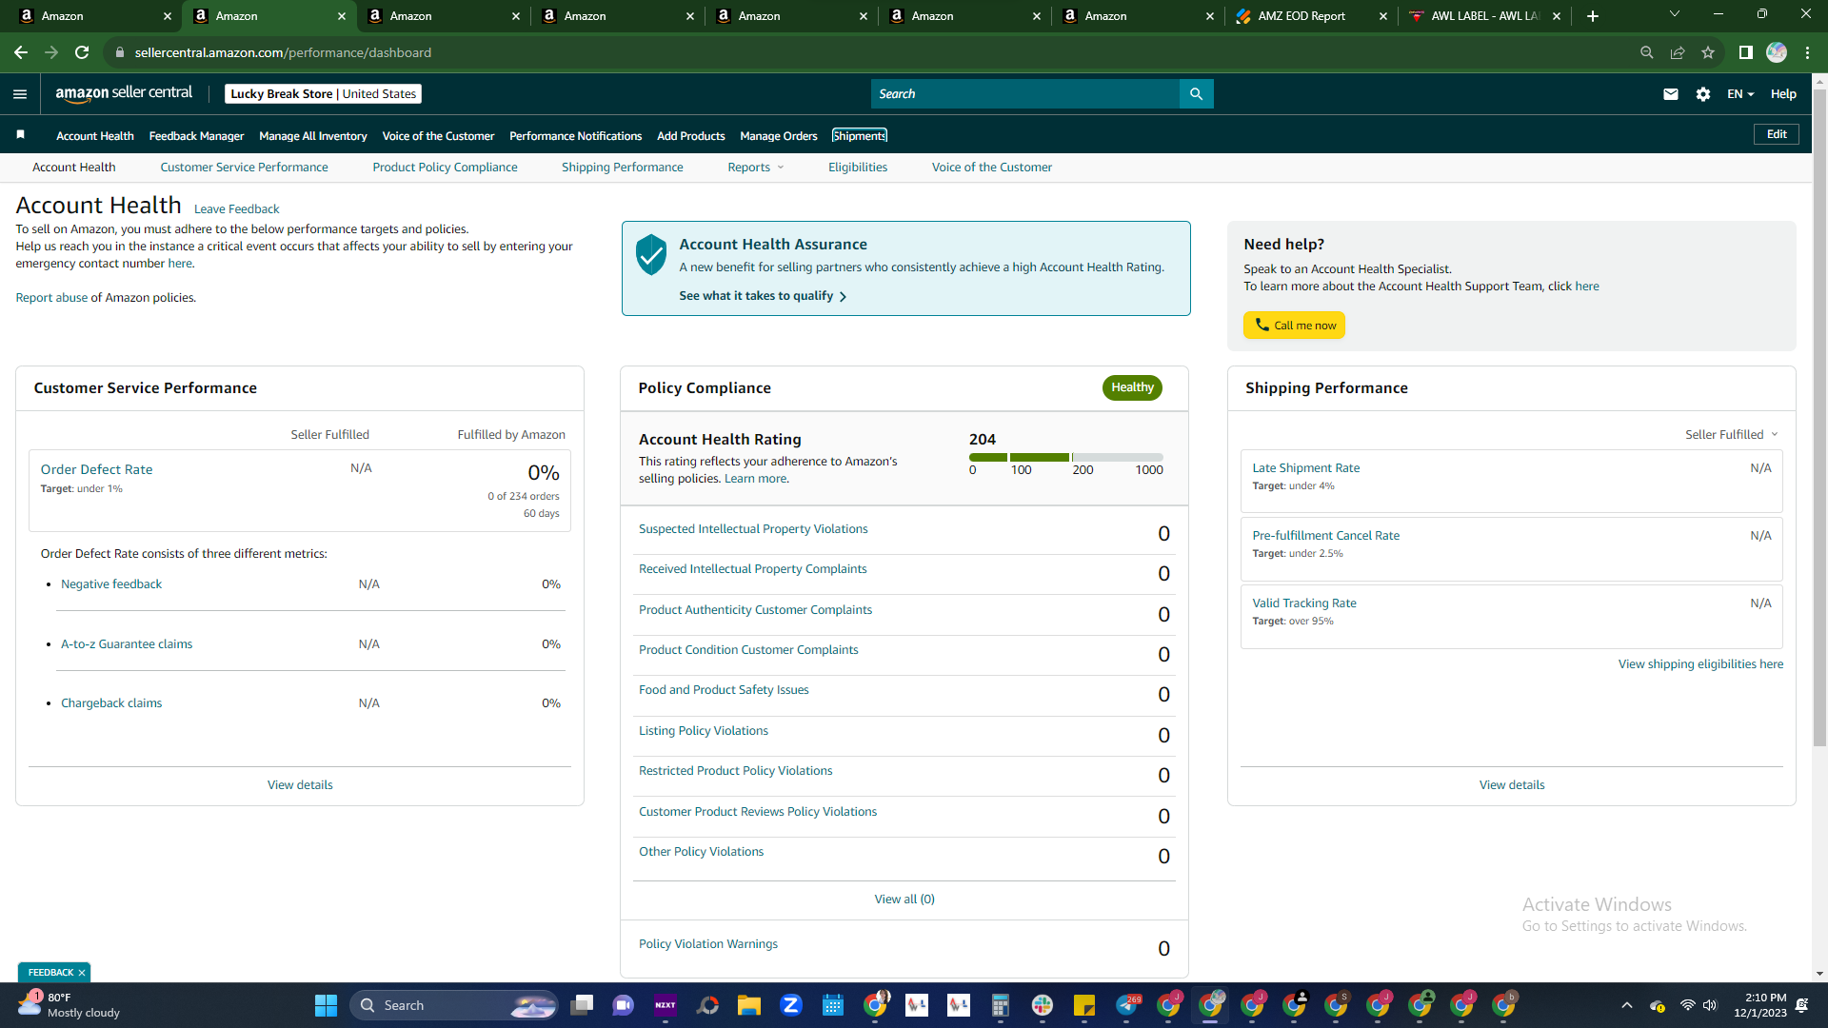
Task: Click the share page icon in address bar
Action: click(1678, 52)
